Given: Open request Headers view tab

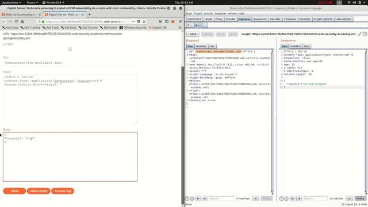Looking at the screenshot, I should point(201,46).
